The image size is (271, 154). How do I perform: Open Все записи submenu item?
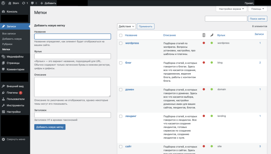point(9,34)
